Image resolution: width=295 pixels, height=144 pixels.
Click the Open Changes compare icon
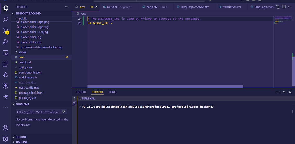pyautogui.click(x=278, y=7)
